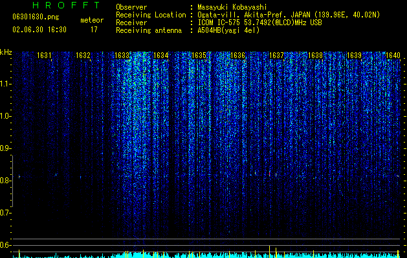Screen dimensions: 407x258
Task: Click the HROFFT title text
Action: click(x=66, y=5)
